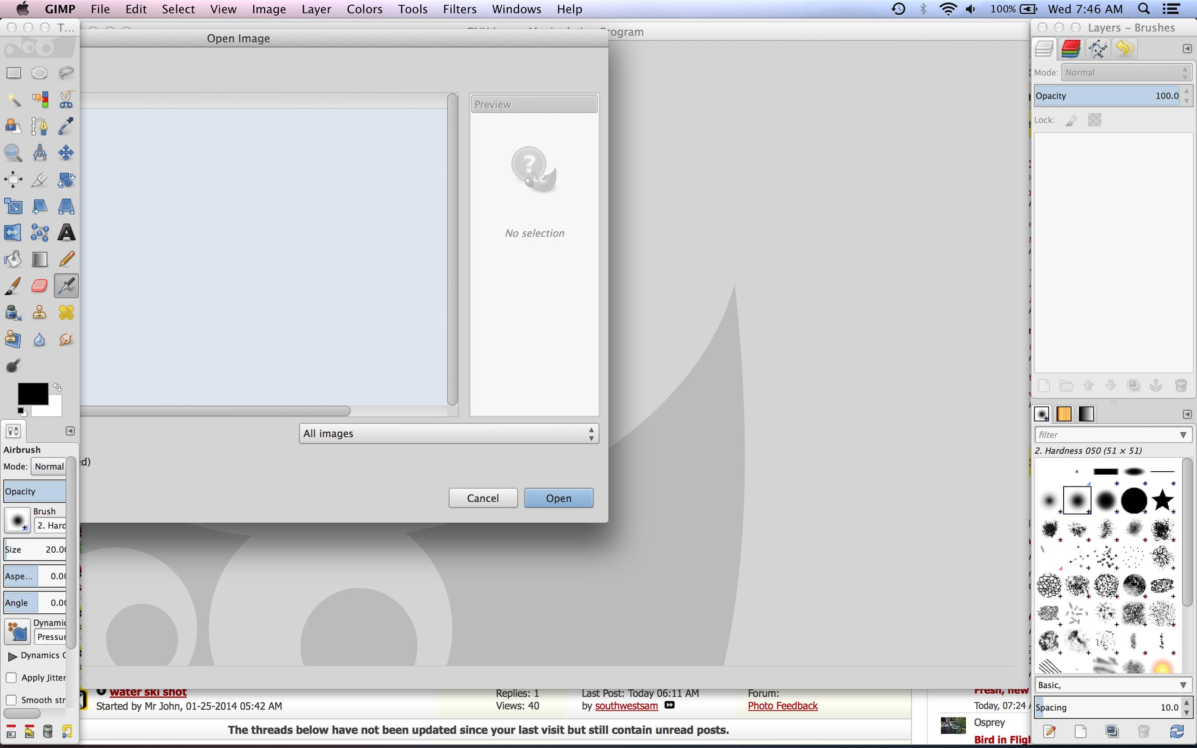Select the Bucket Fill tool
This screenshot has width=1197, height=748.
[x=14, y=259]
